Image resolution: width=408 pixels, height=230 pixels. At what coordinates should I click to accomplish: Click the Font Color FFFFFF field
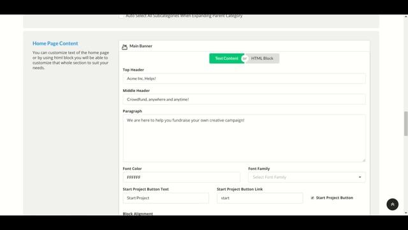(181, 178)
